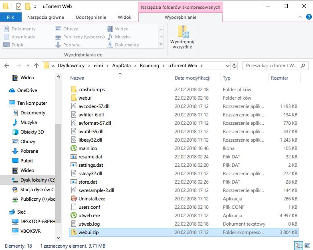Select the store.dat file name
The image size is (313, 250).
[x=88, y=182]
